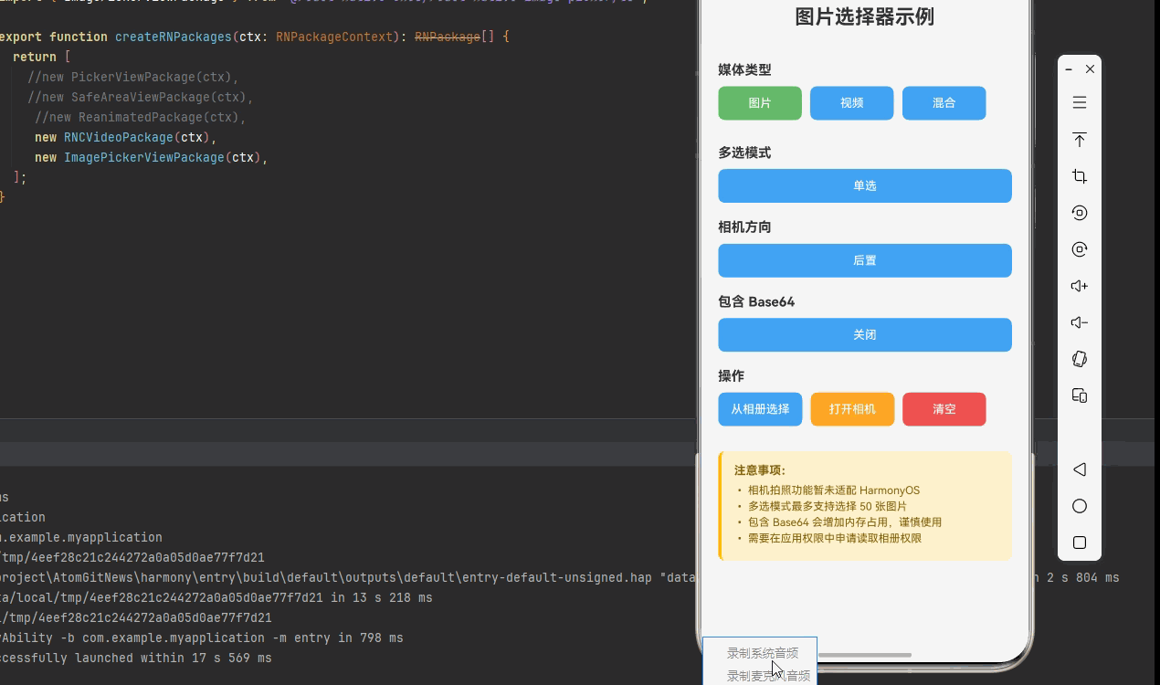1160x685 pixels.
Task: Tap the red 清空 button
Action: (944, 409)
